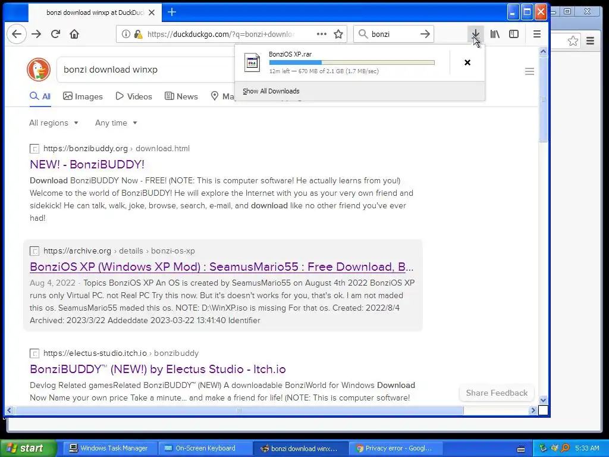The image size is (609, 457).
Task: Click the https://bonzibuddy.org URL text
Action: coord(86,148)
